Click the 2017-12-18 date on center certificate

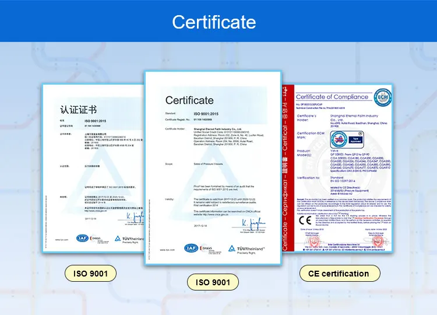[x=200, y=226]
